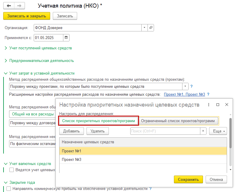Open the calendar picker for date field
Viewport: 237px width, 192px height.
[x=66, y=38]
